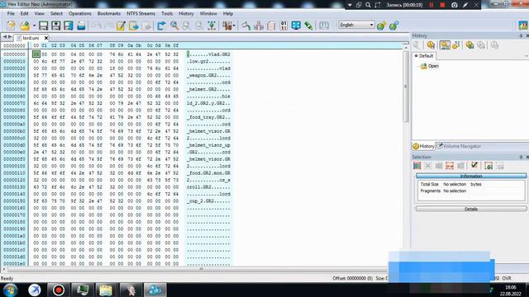Viewport: 529px width, 297px height.
Task: Click the green checkmark in Selection panel
Action: [474, 165]
